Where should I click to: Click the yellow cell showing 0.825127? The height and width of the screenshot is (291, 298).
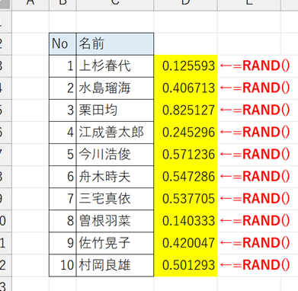(x=185, y=110)
